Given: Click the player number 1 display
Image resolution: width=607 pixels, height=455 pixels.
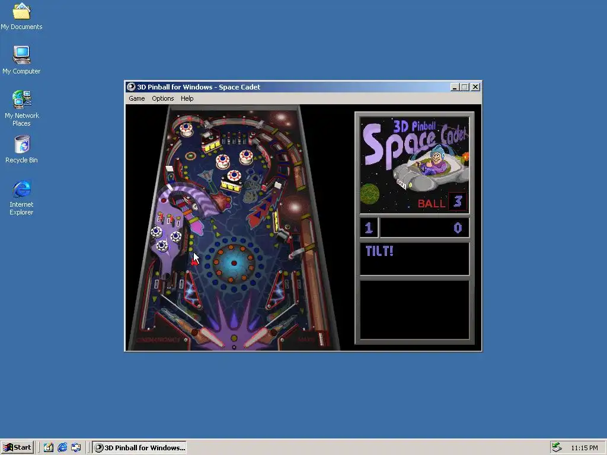Looking at the screenshot, I should tap(369, 228).
